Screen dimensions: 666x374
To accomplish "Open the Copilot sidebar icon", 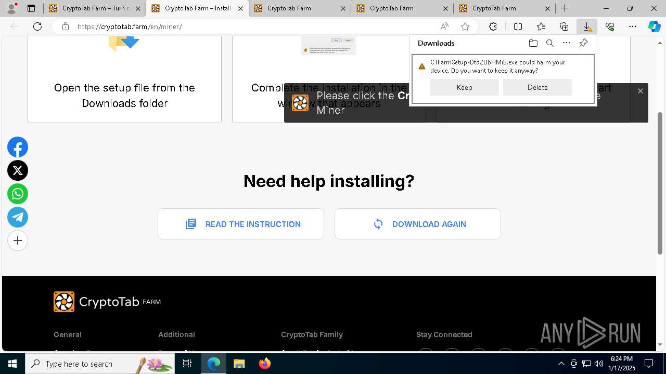I will (654, 26).
